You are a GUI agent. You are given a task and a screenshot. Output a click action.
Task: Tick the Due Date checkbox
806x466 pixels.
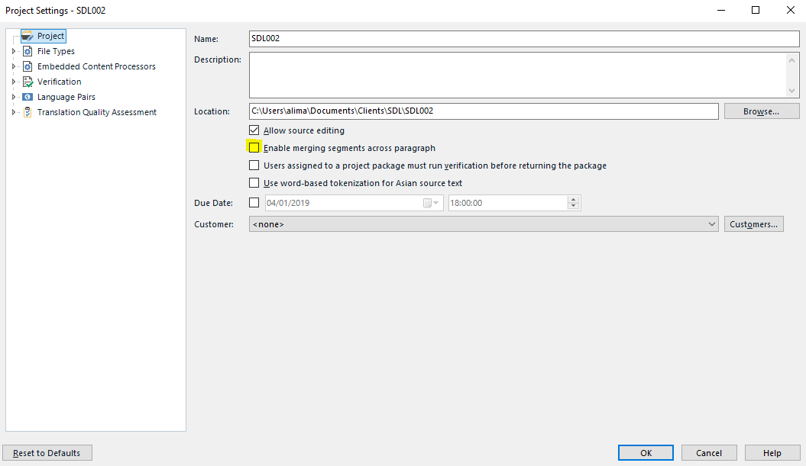point(254,203)
